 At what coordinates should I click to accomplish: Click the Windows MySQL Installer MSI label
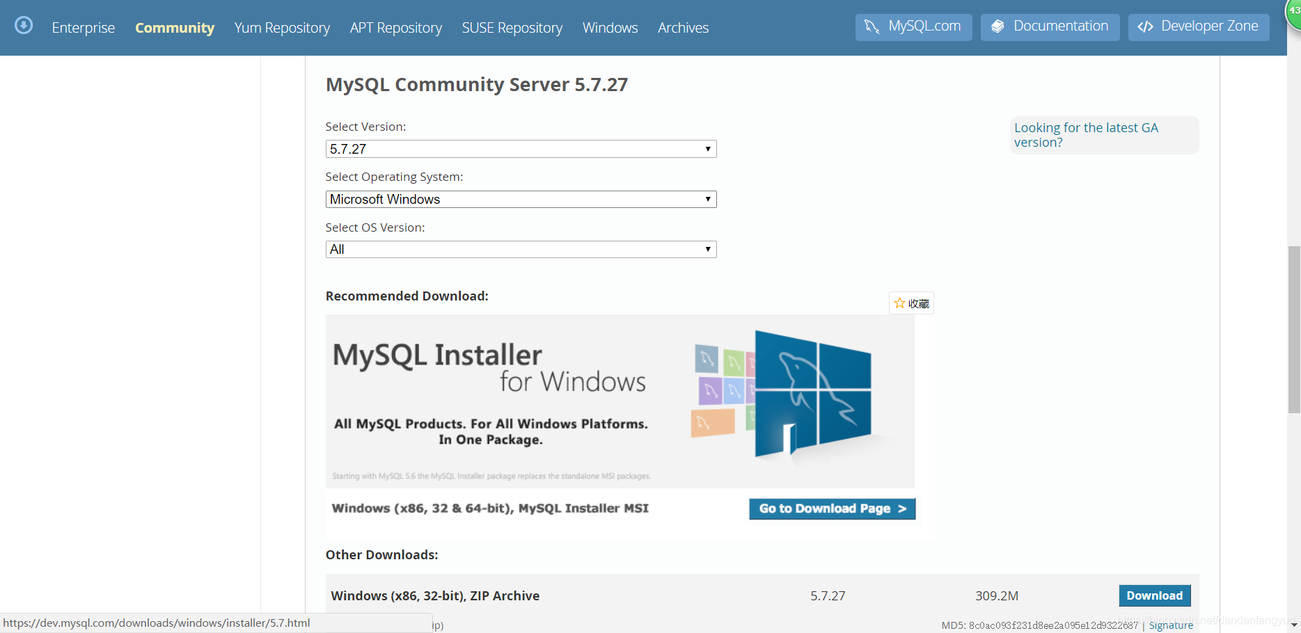(x=490, y=508)
